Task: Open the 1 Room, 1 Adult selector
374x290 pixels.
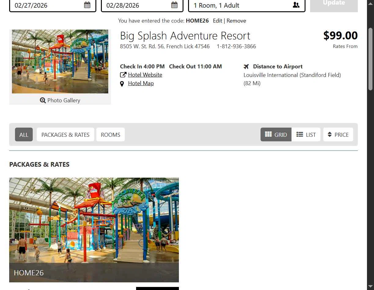Action: click(x=247, y=5)
